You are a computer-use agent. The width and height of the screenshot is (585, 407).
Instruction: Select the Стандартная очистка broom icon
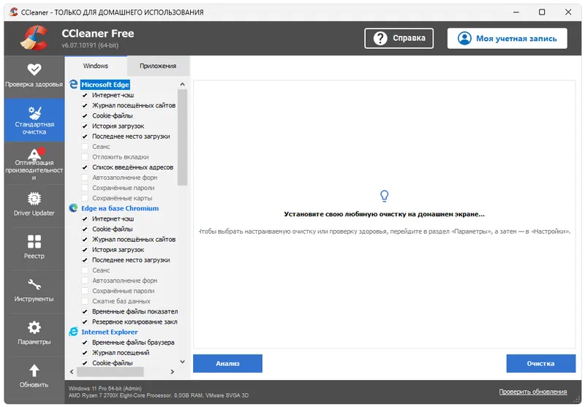(34, 113)
